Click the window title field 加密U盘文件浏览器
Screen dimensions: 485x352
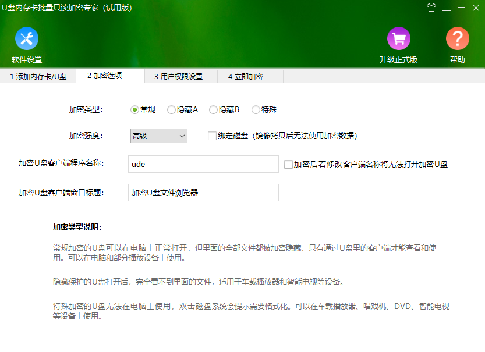pos(203,193)
